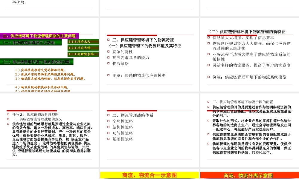Click green box (二)供应链管理环境下物流面临的问题
Screen dimensions: 299x179
[36, 62]
